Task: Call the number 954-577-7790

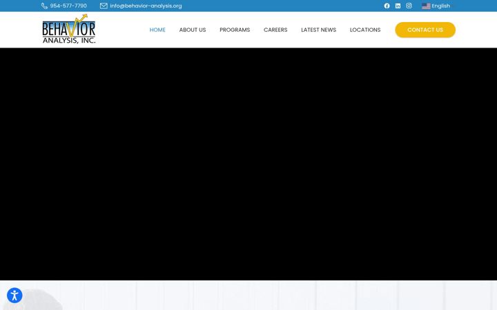Action: (68, 6)
